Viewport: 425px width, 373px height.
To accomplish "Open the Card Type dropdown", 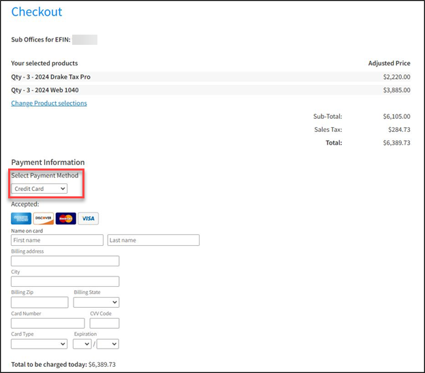I will [x=39, y=344].
